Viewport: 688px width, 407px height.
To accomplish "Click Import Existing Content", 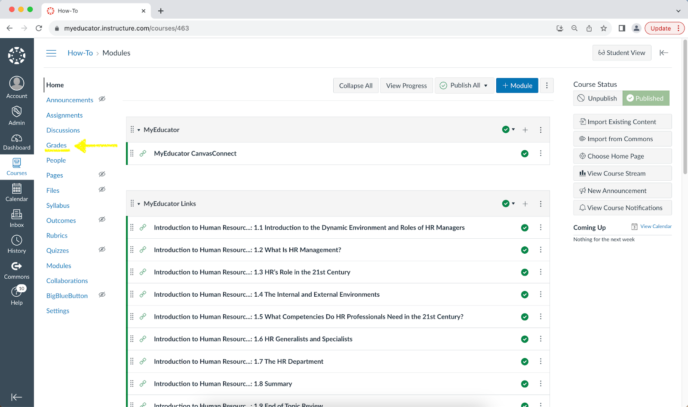I will [622, 121].
